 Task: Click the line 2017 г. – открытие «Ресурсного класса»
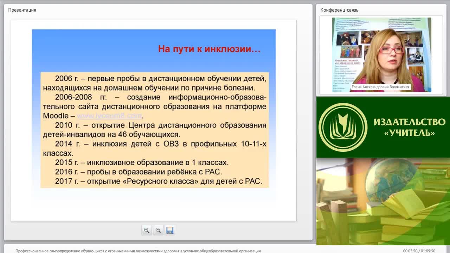(159, 181)
